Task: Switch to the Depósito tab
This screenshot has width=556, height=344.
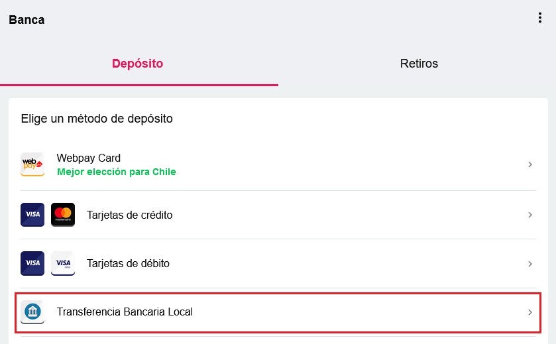Action: pos(138,64)
